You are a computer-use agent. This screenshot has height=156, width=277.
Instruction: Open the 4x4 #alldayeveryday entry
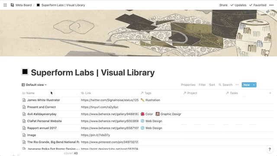click(42, 114)
